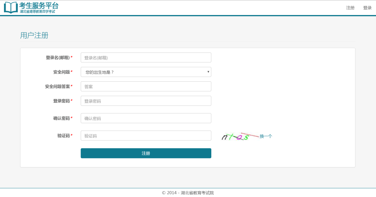Click the 考生服务平台 site title
Viewport: 376px width, 197px height.
click(x=39, y=6)
